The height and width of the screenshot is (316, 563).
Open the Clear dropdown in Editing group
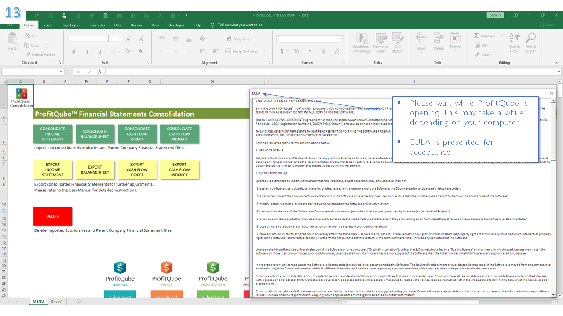click(483, 54)
